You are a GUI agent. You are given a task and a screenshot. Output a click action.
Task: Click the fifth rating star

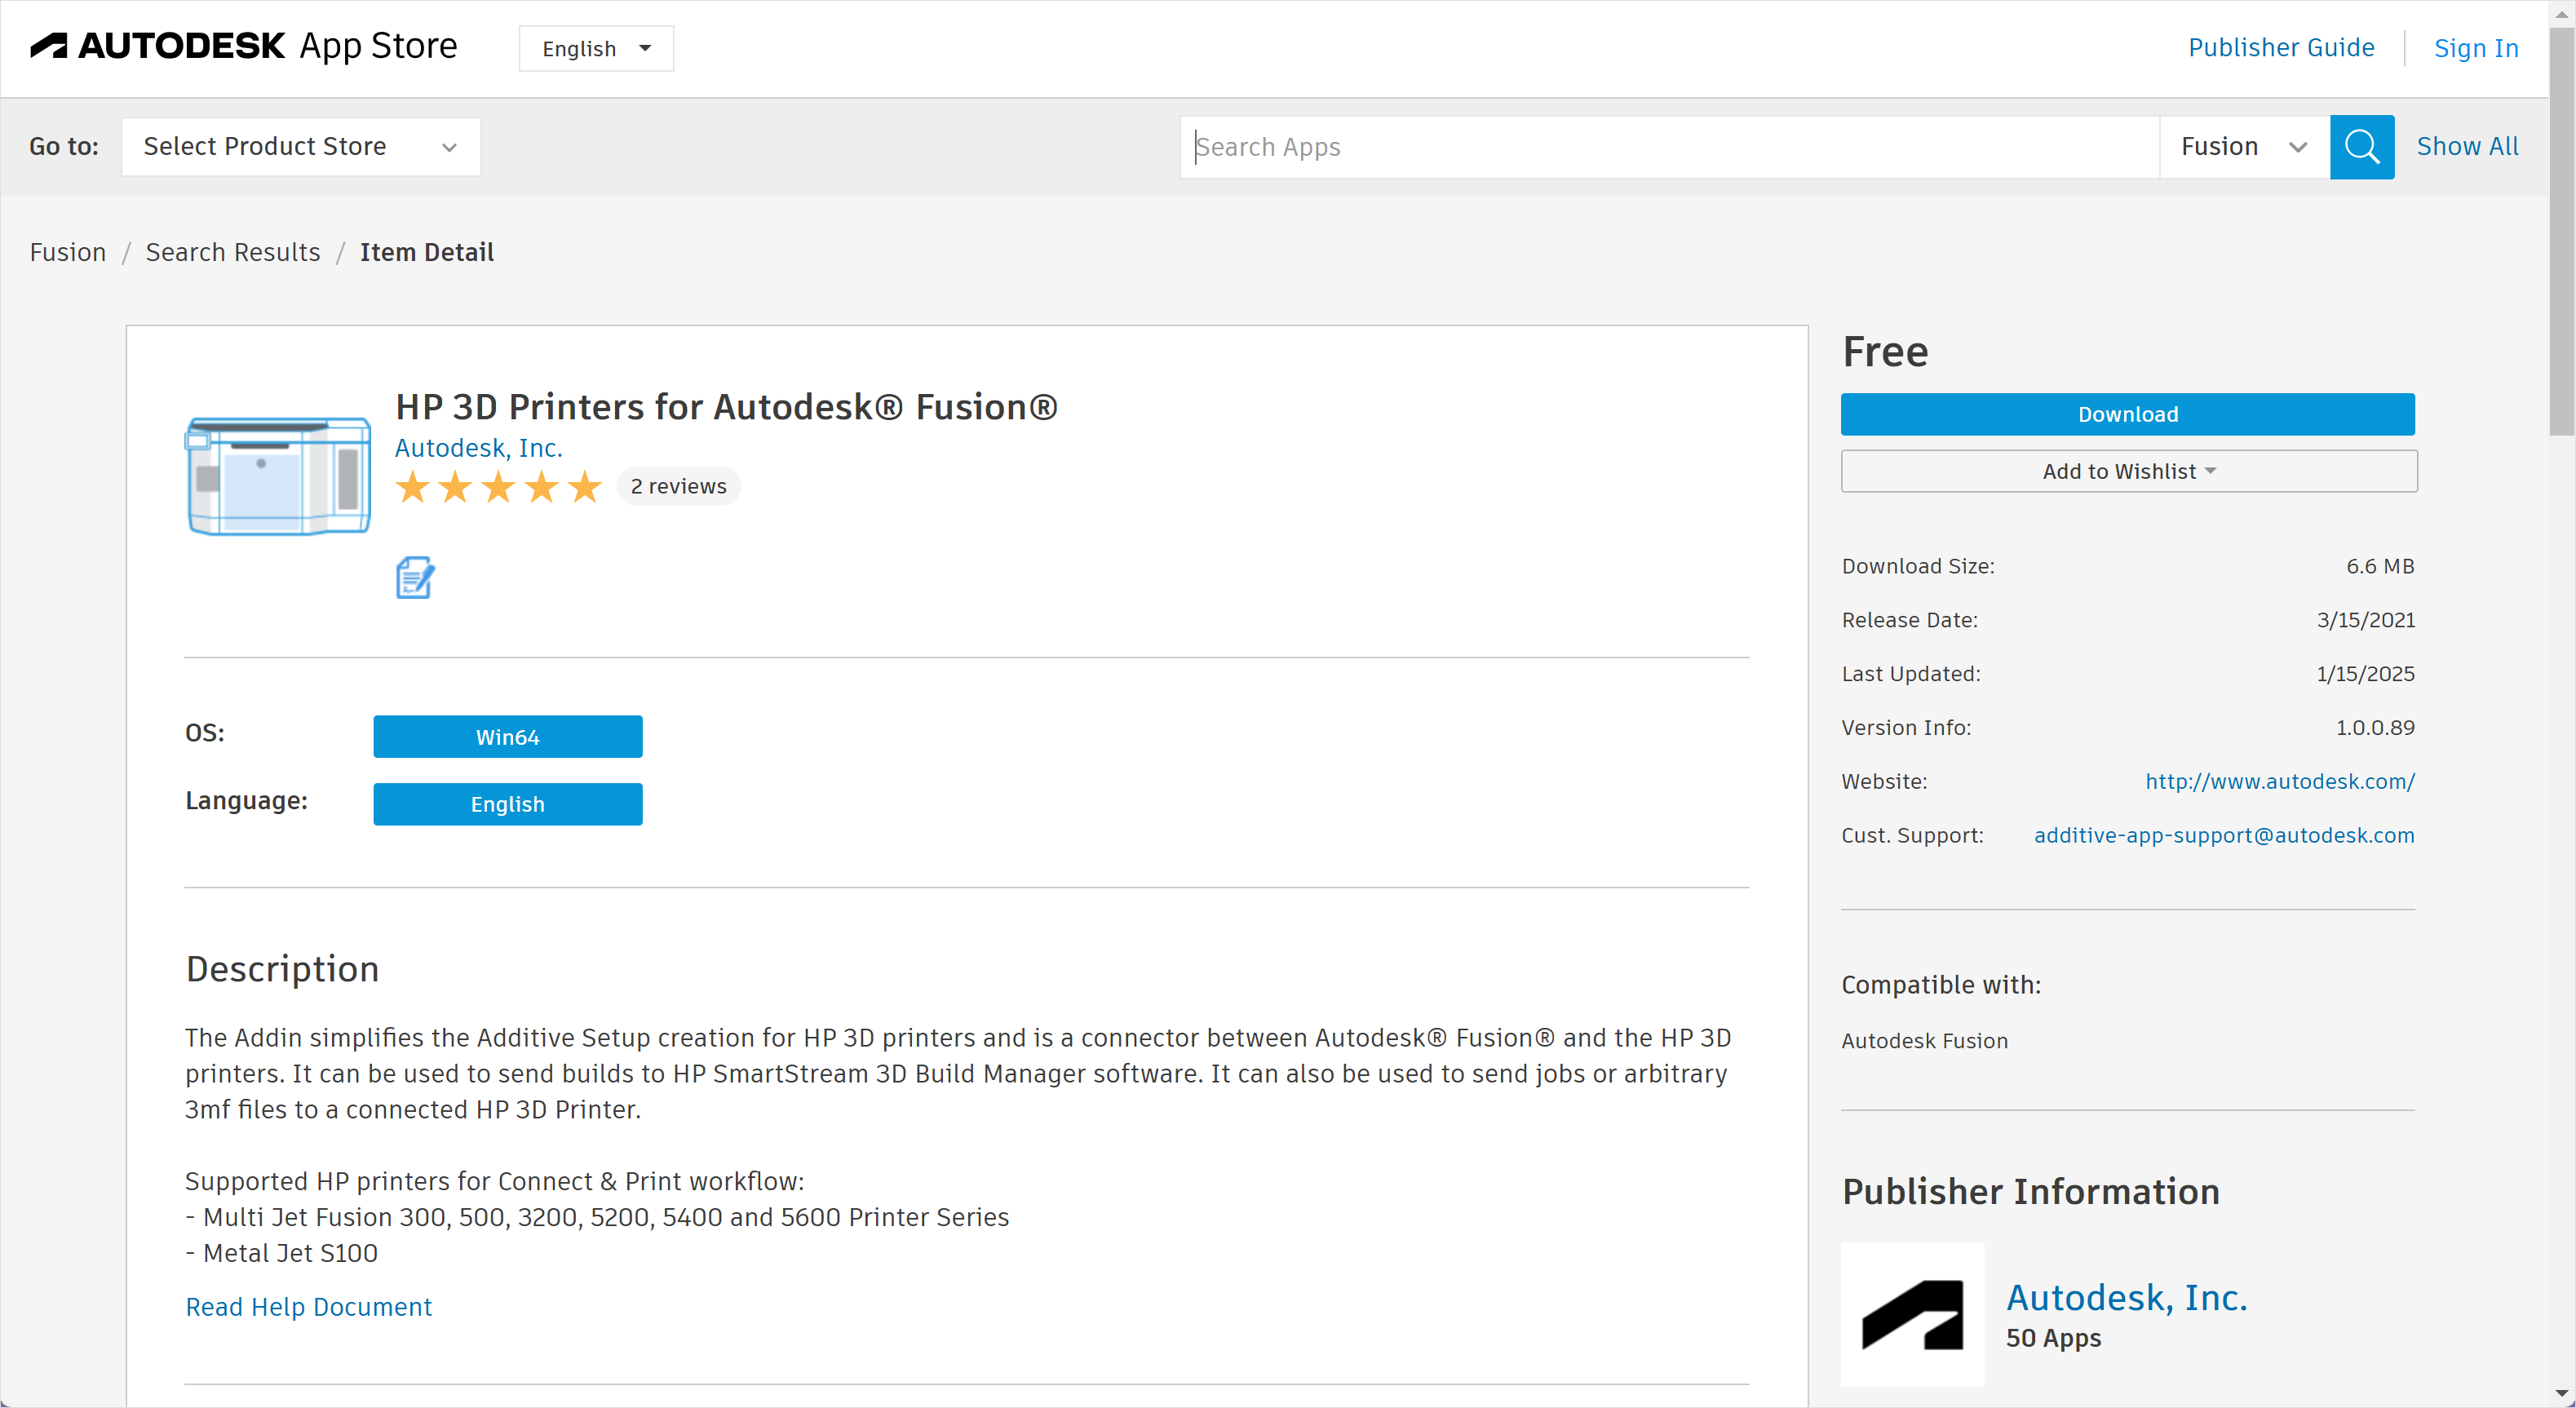583,486
